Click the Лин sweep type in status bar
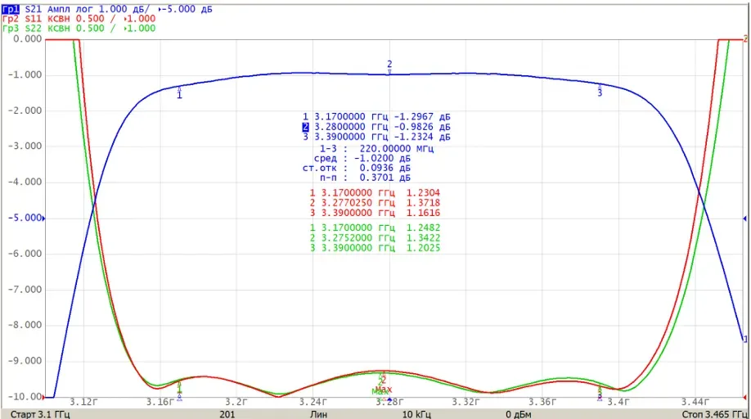This screenshot has width=751, height=419. pyautogui.click(x=318, y=414)
